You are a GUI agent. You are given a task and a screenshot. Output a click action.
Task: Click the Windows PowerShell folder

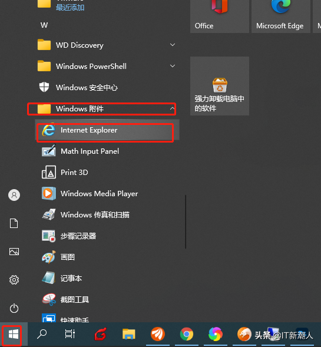pyautogui.click(x=107, y=67)
